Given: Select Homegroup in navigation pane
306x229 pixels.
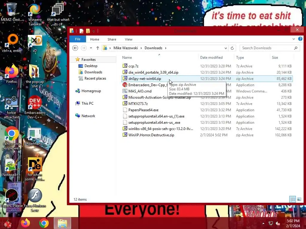Looking at the screenshot, I should click(91, 91).
